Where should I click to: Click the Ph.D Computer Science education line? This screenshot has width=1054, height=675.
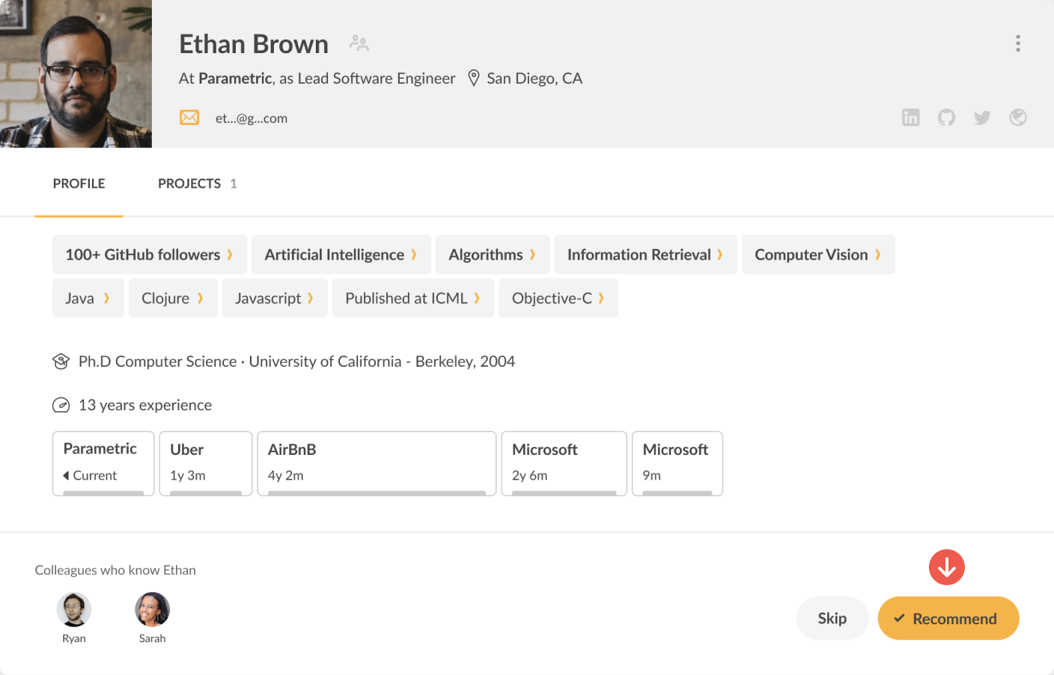[x=296, y=361]
